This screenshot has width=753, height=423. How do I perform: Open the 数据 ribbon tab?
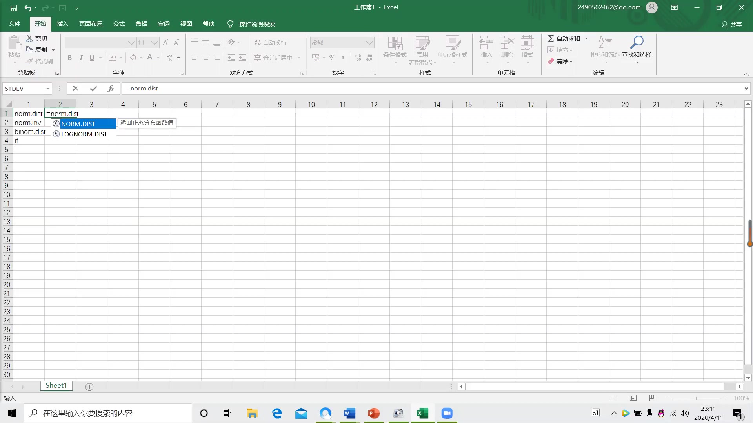141,24
